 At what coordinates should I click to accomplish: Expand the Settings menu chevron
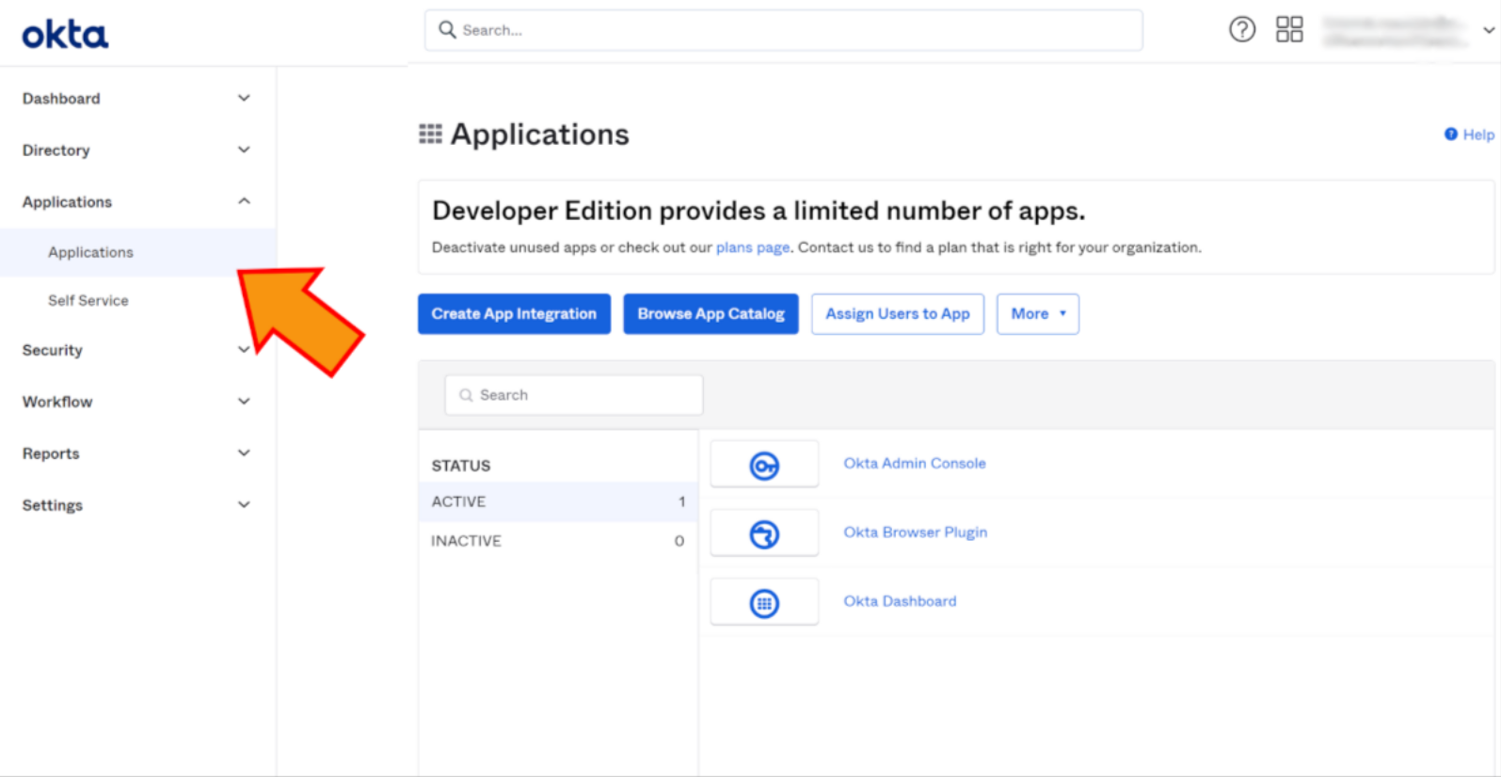(x=244, y=505)
